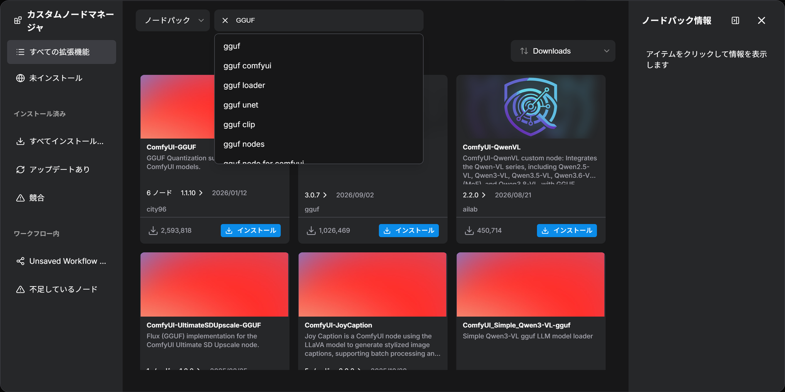Expand version 3.0.7 chevron

tap(324, 195)
